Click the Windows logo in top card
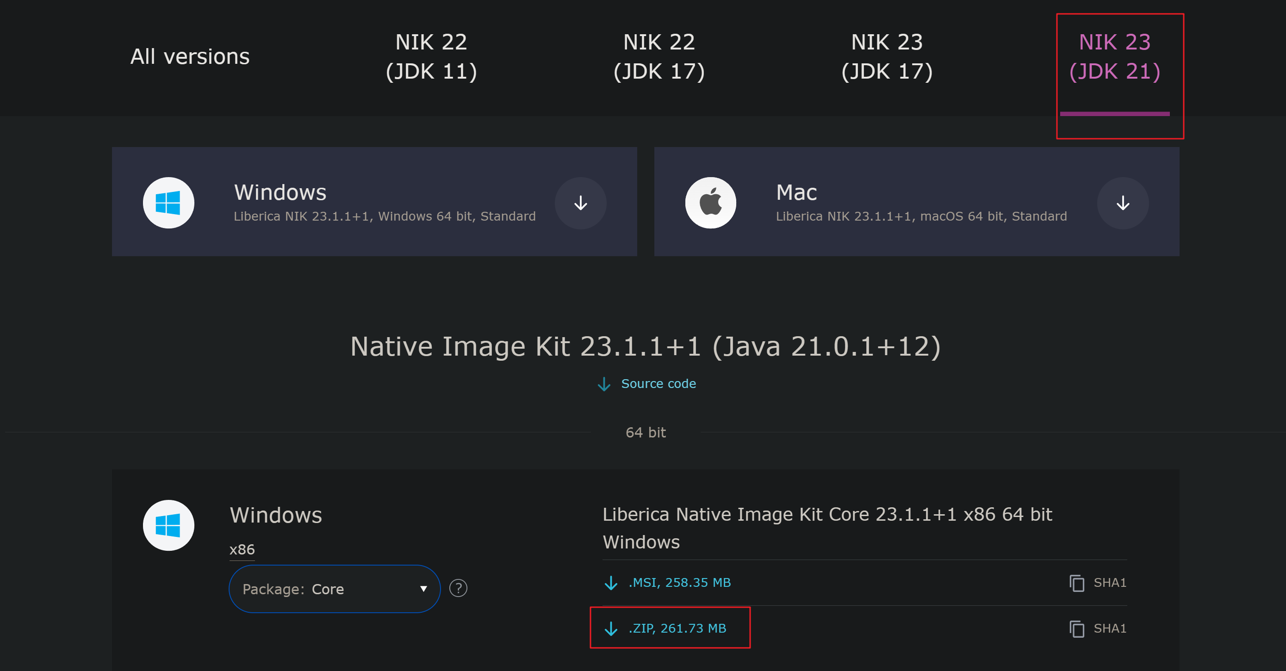This screenshot has width=1286, height=671. pyautogui.click(x=168, y=203)
